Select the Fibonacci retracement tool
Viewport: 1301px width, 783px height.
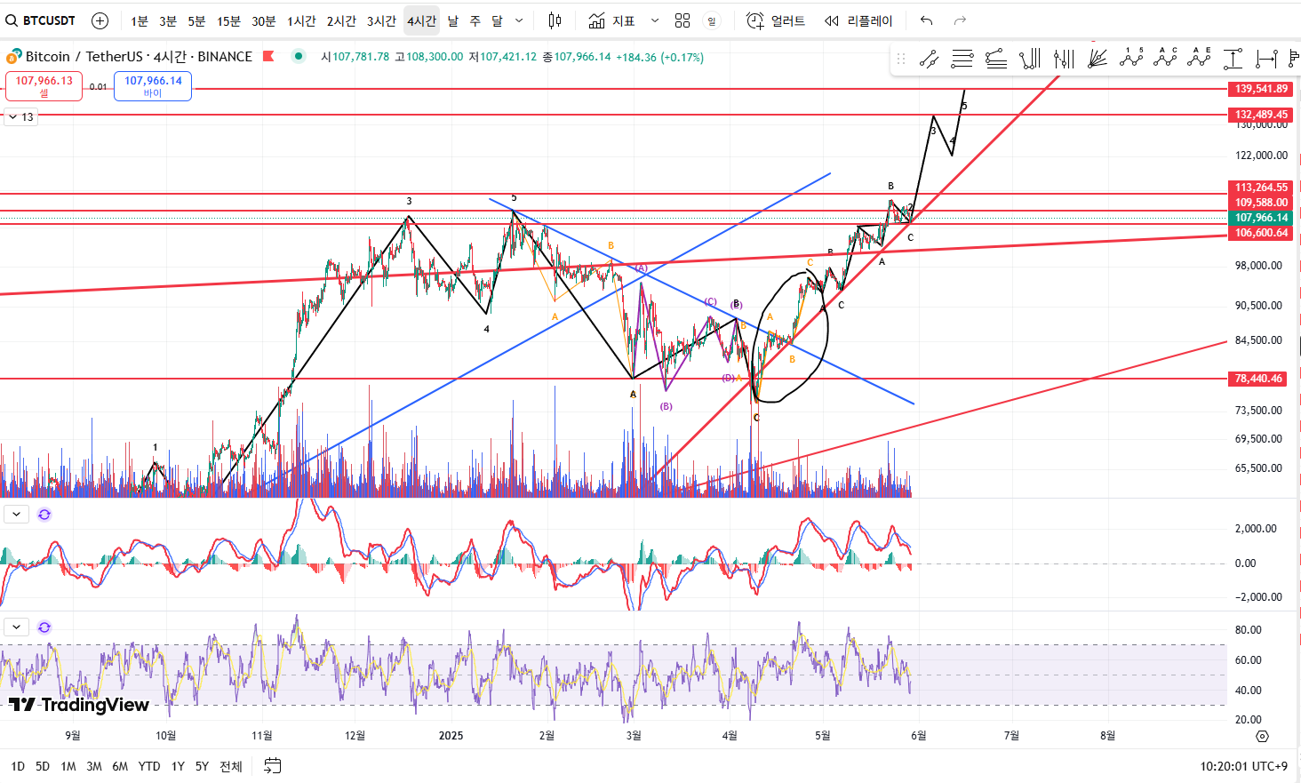[962, 60]
